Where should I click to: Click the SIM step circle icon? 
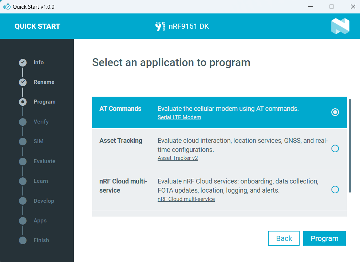tap(23, 141)
